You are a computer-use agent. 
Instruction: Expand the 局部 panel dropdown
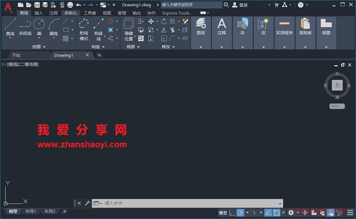[133, 47]
